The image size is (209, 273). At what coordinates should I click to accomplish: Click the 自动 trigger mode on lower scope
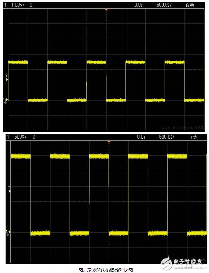192,137
